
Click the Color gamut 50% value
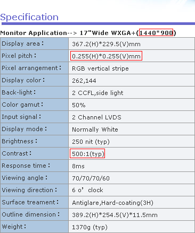78,105
